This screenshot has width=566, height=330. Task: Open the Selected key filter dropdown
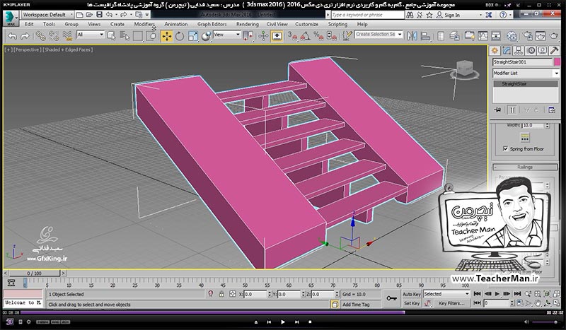pos(446,294)
